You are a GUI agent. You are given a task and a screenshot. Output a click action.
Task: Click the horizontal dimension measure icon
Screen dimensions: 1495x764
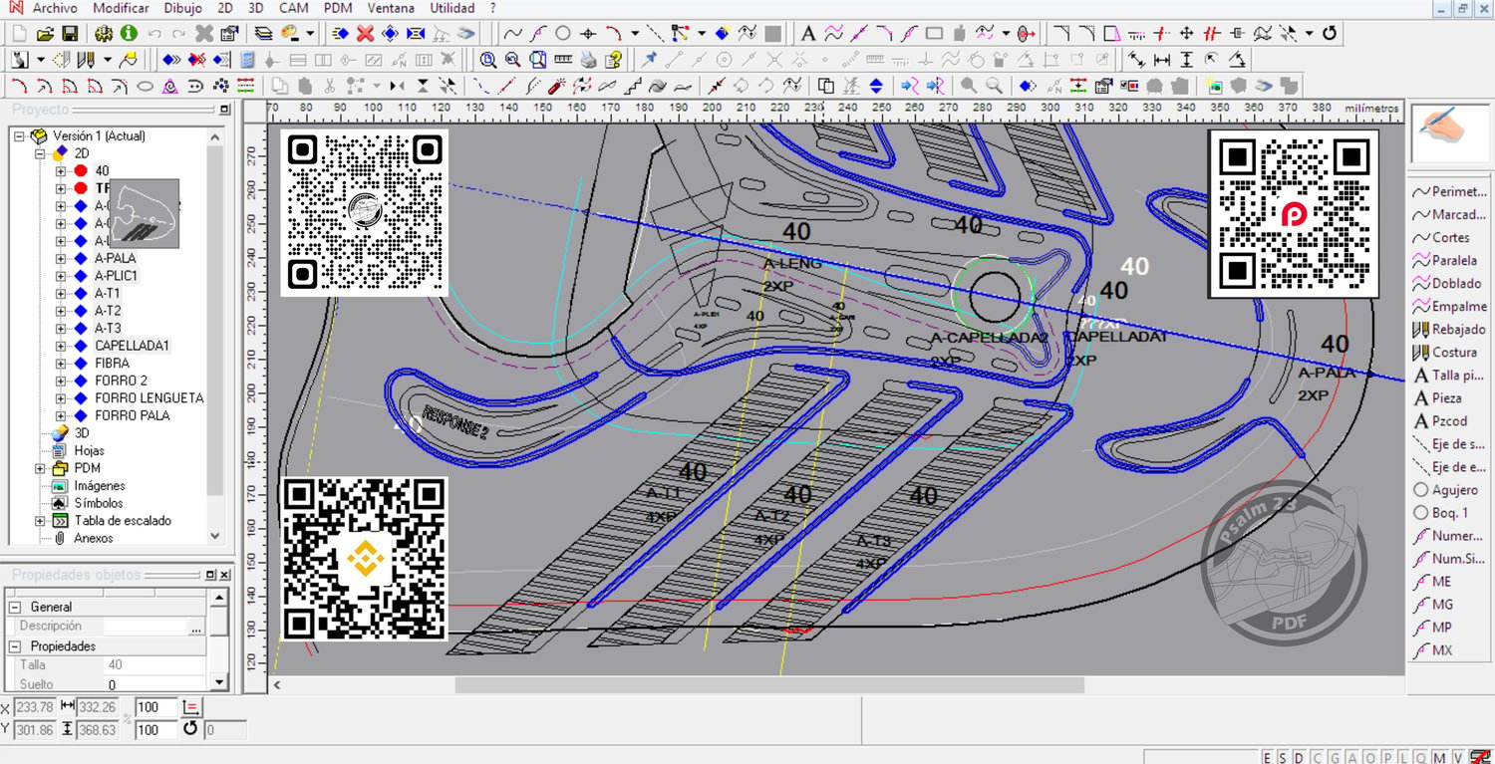pos(1161,60)
